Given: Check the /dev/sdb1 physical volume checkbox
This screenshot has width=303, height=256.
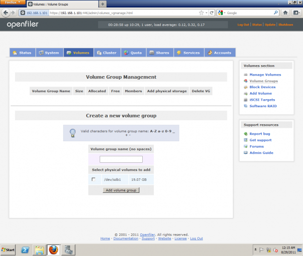Looking at the screenshot, I should click(x=94, y=179).
